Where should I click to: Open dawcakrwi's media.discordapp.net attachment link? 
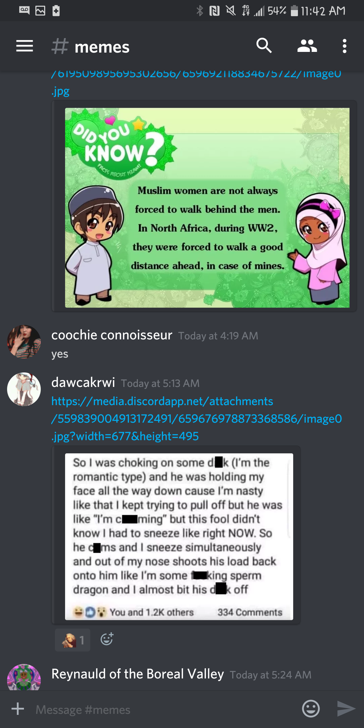(196, 419)
